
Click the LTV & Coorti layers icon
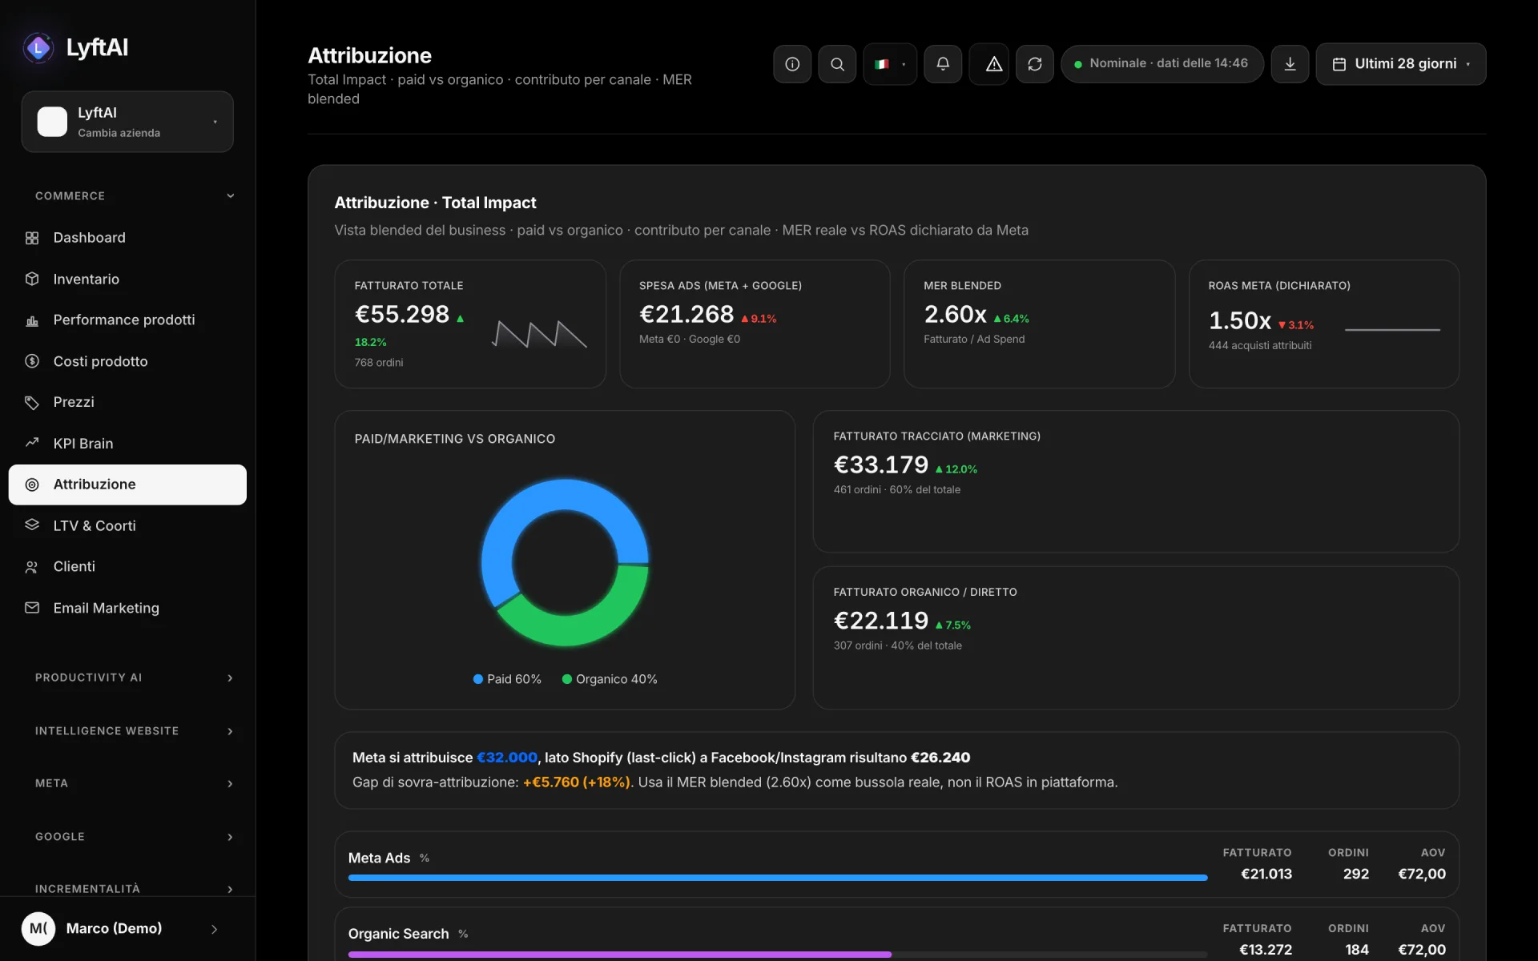[x=32, y=525]
